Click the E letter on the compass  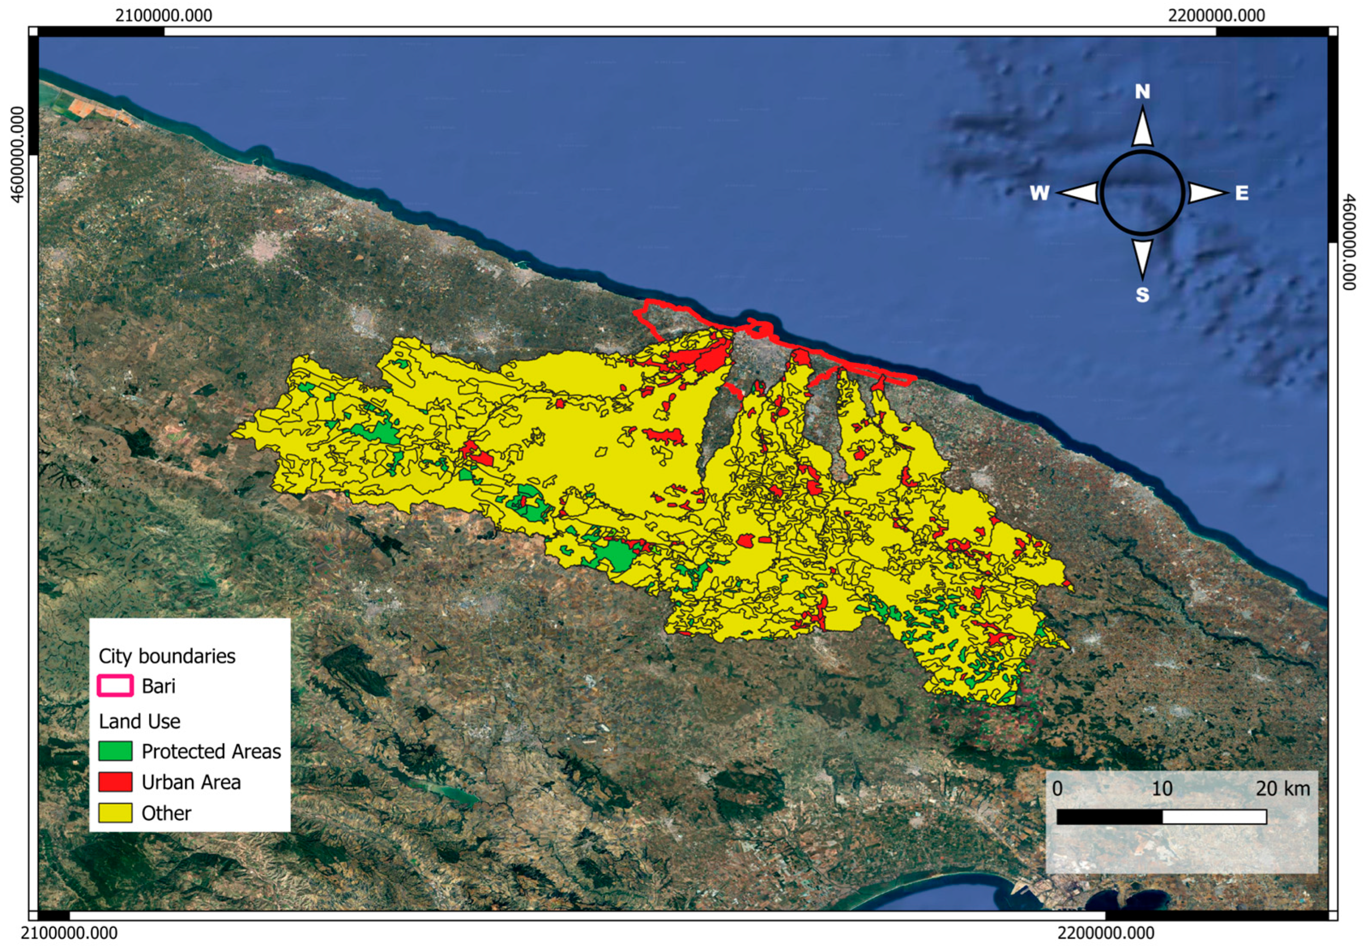click(x=1241, y=193)
